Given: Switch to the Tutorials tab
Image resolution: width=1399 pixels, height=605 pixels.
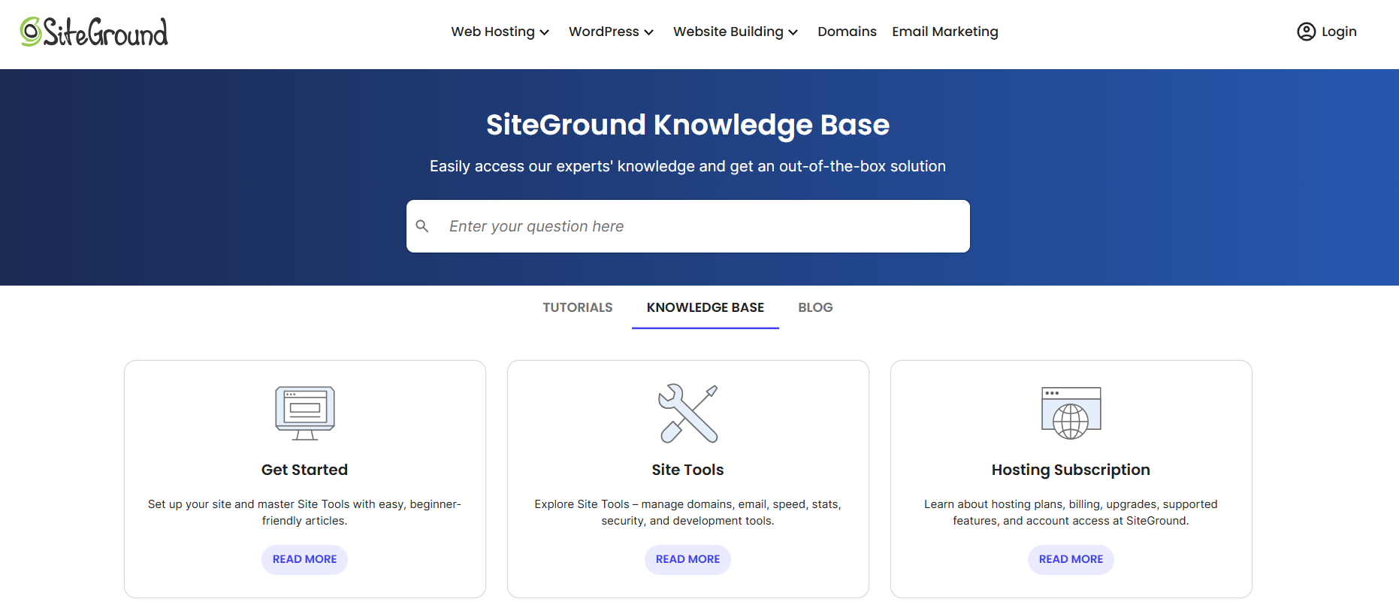Looking at the screenshot, I should coord(578,307).
